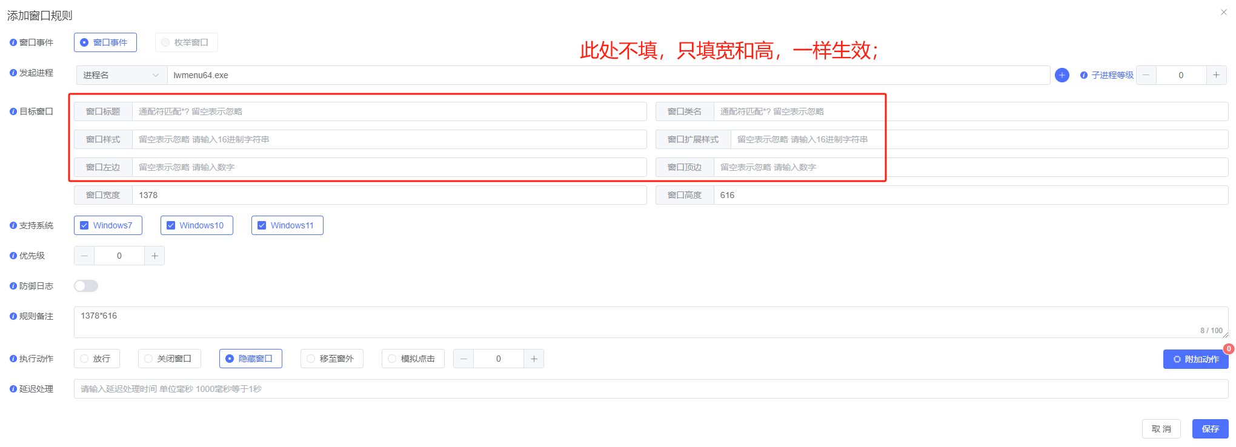
Task: Open the 进程名 dropdown
Action: [121, 75]
